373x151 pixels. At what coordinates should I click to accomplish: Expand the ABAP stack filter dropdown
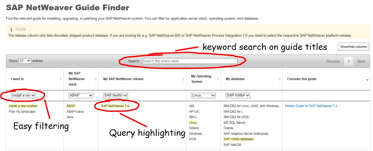tap(81, 96)
